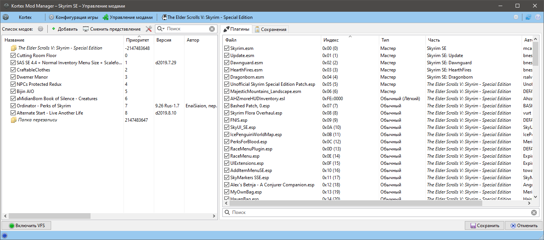Uncheck the Cutting Room Floor mod
Screen dimensions: 544x240
(x=13, y=55)
